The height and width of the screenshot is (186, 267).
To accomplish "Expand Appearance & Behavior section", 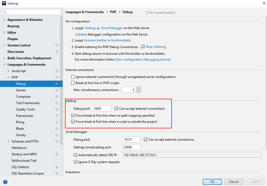I will [x=4, y=19].
